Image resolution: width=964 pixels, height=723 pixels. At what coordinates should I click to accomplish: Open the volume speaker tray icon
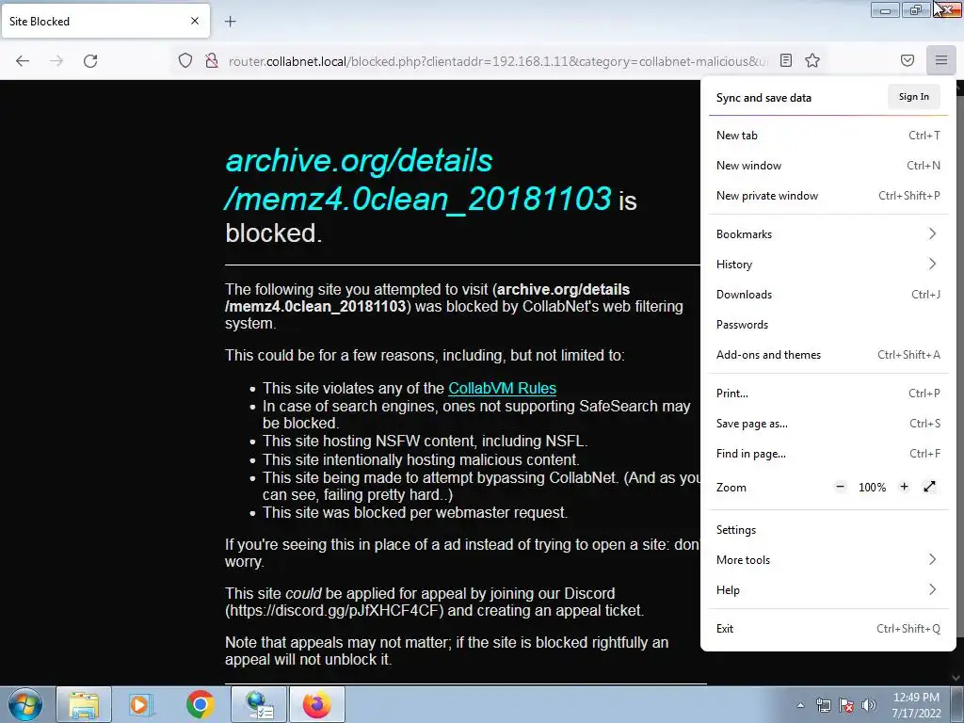pos(868,706)
